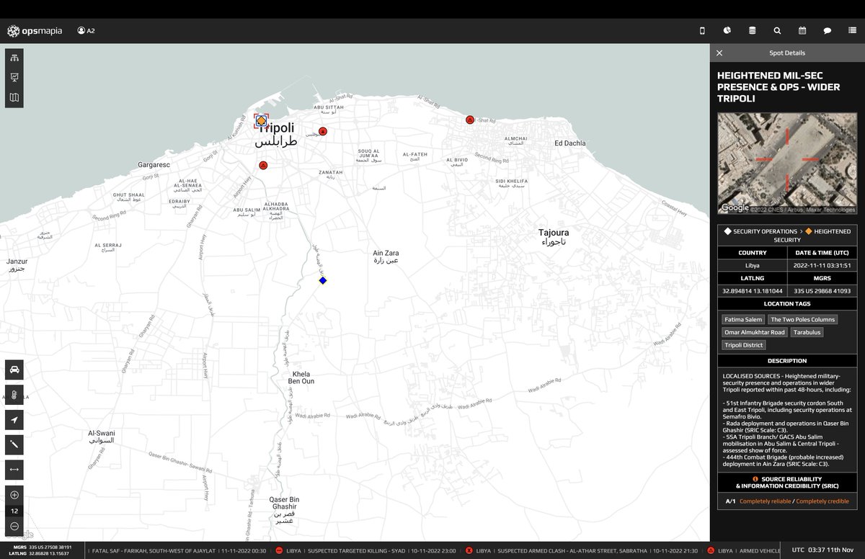Open the chat speech bubble icon
Viewport: 865px width, 559px height.
(828, 31)
